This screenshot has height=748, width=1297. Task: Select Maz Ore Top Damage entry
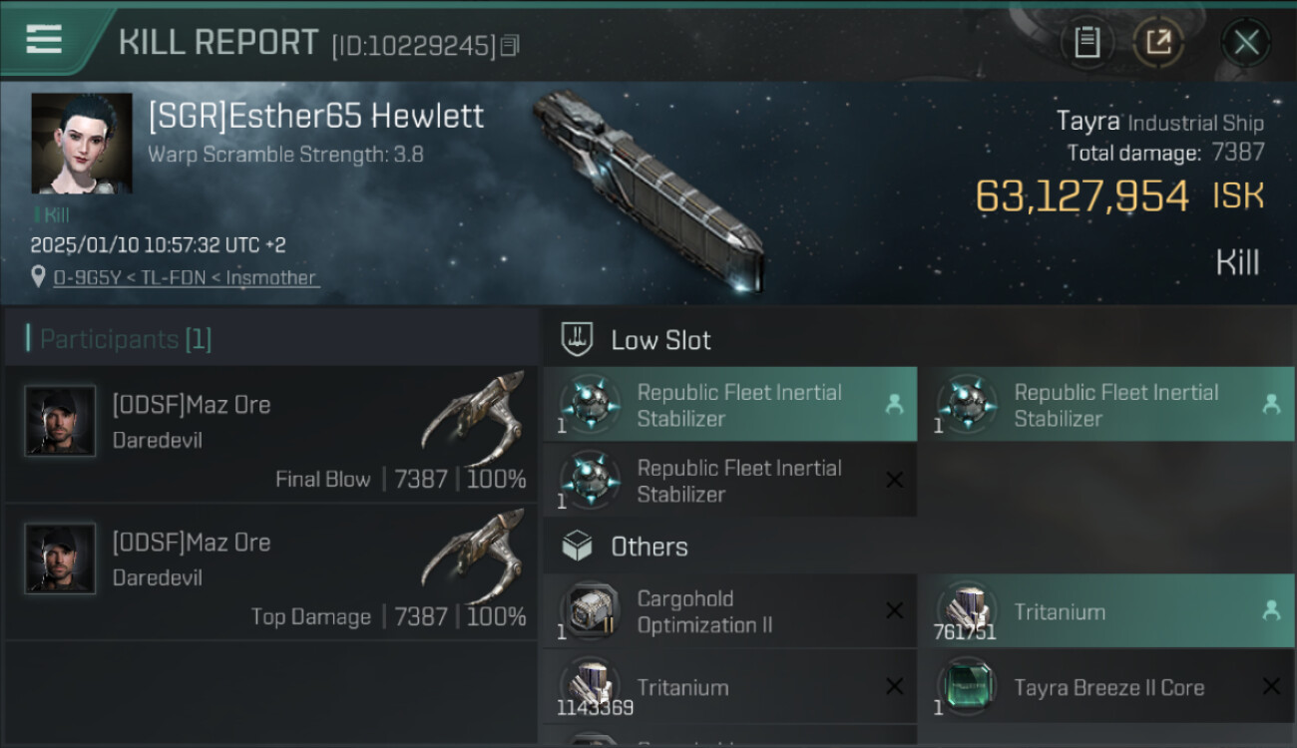(271, 571)
